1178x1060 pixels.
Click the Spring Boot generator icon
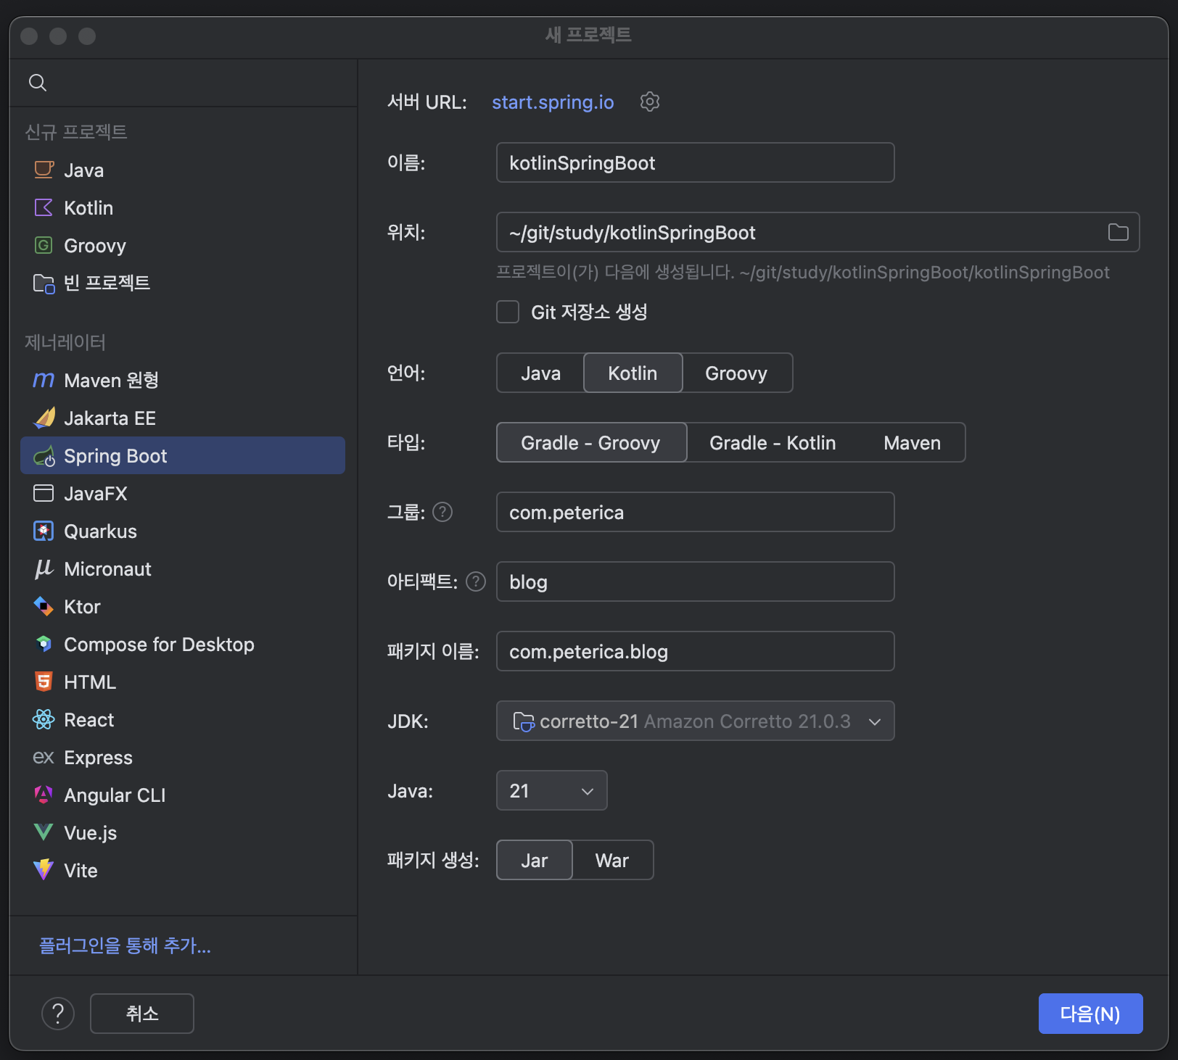point(44,455)
